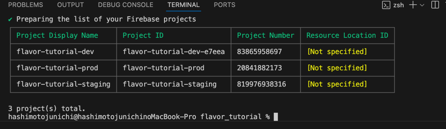Click project number 83865958697

(x=259, y=51)
